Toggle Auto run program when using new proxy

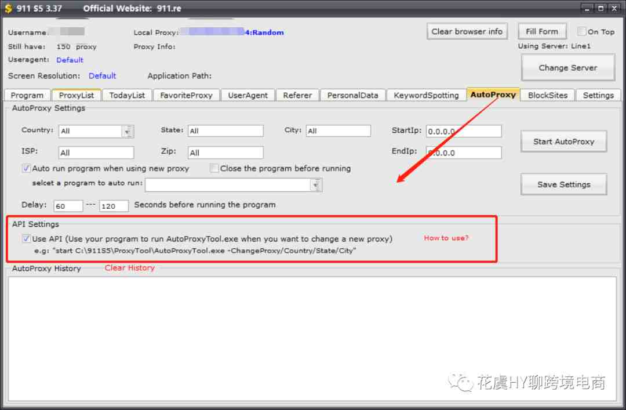pyautogui.click(x=26, y=168)
